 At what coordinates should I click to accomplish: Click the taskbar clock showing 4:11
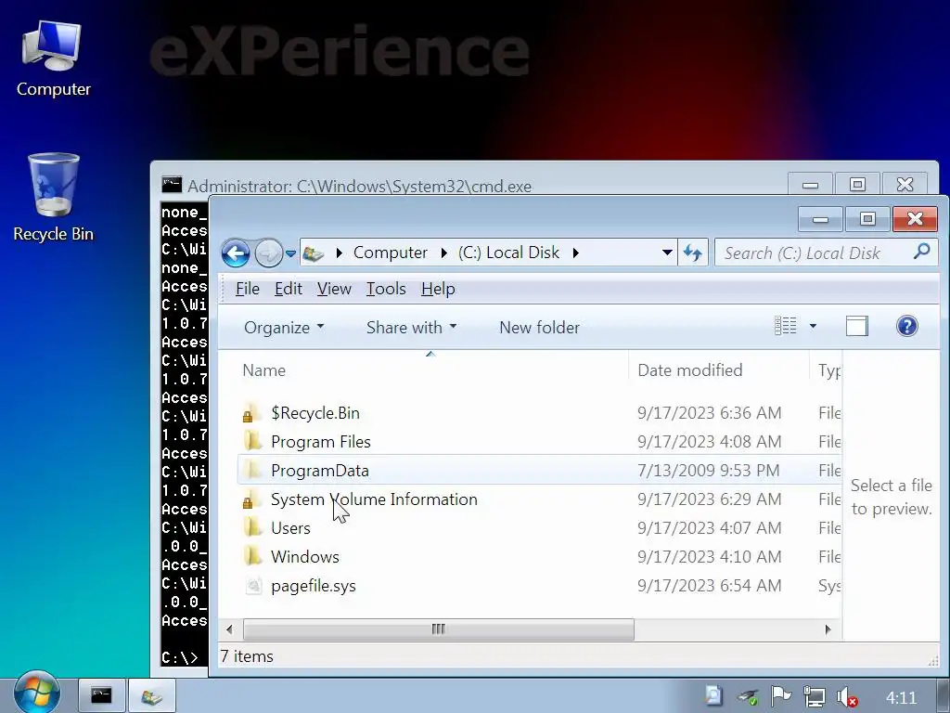(902, 698)
